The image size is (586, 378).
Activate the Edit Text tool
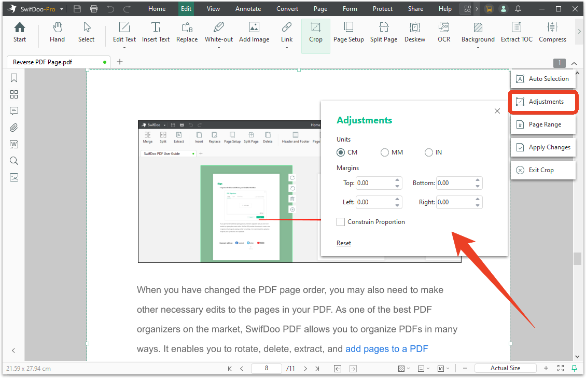124,32
